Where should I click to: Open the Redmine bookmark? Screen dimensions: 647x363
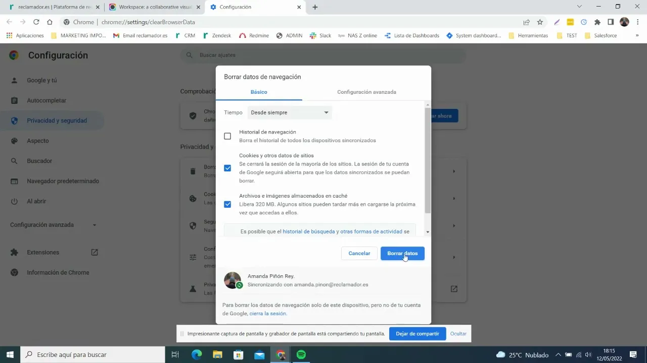[x=254, y=36]
